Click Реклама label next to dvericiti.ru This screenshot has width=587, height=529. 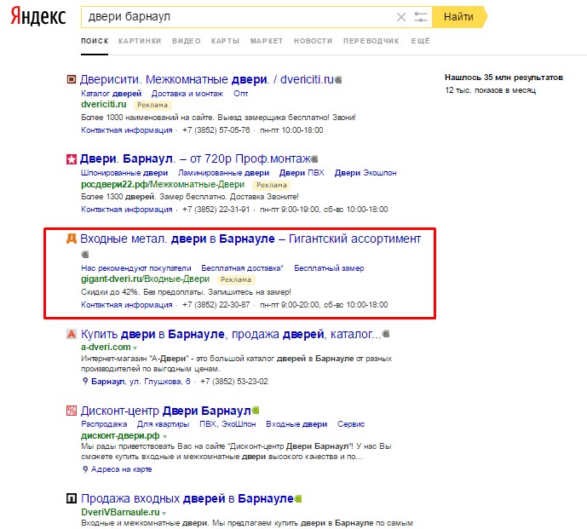pos(153,105)
